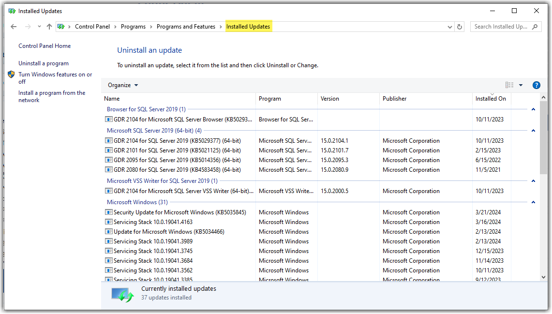Image resolution: width=552 pixels, height=314 pixels.
Task: Sort by the Installed On column header
Action: coord(491,99)
